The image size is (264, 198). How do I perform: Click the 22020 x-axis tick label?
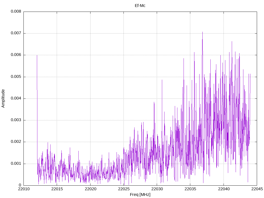pyautogui.click(x=90, y=189)
